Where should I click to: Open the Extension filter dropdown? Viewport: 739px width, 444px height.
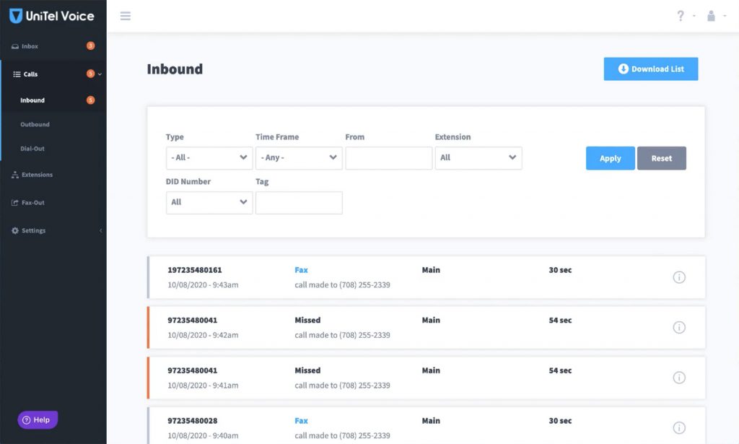point(478,157)
